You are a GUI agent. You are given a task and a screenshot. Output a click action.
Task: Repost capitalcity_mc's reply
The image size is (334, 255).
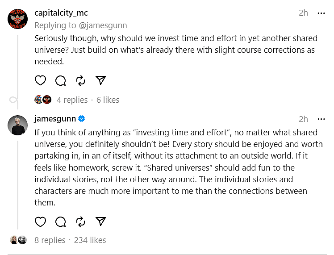(x=80, y=80)
